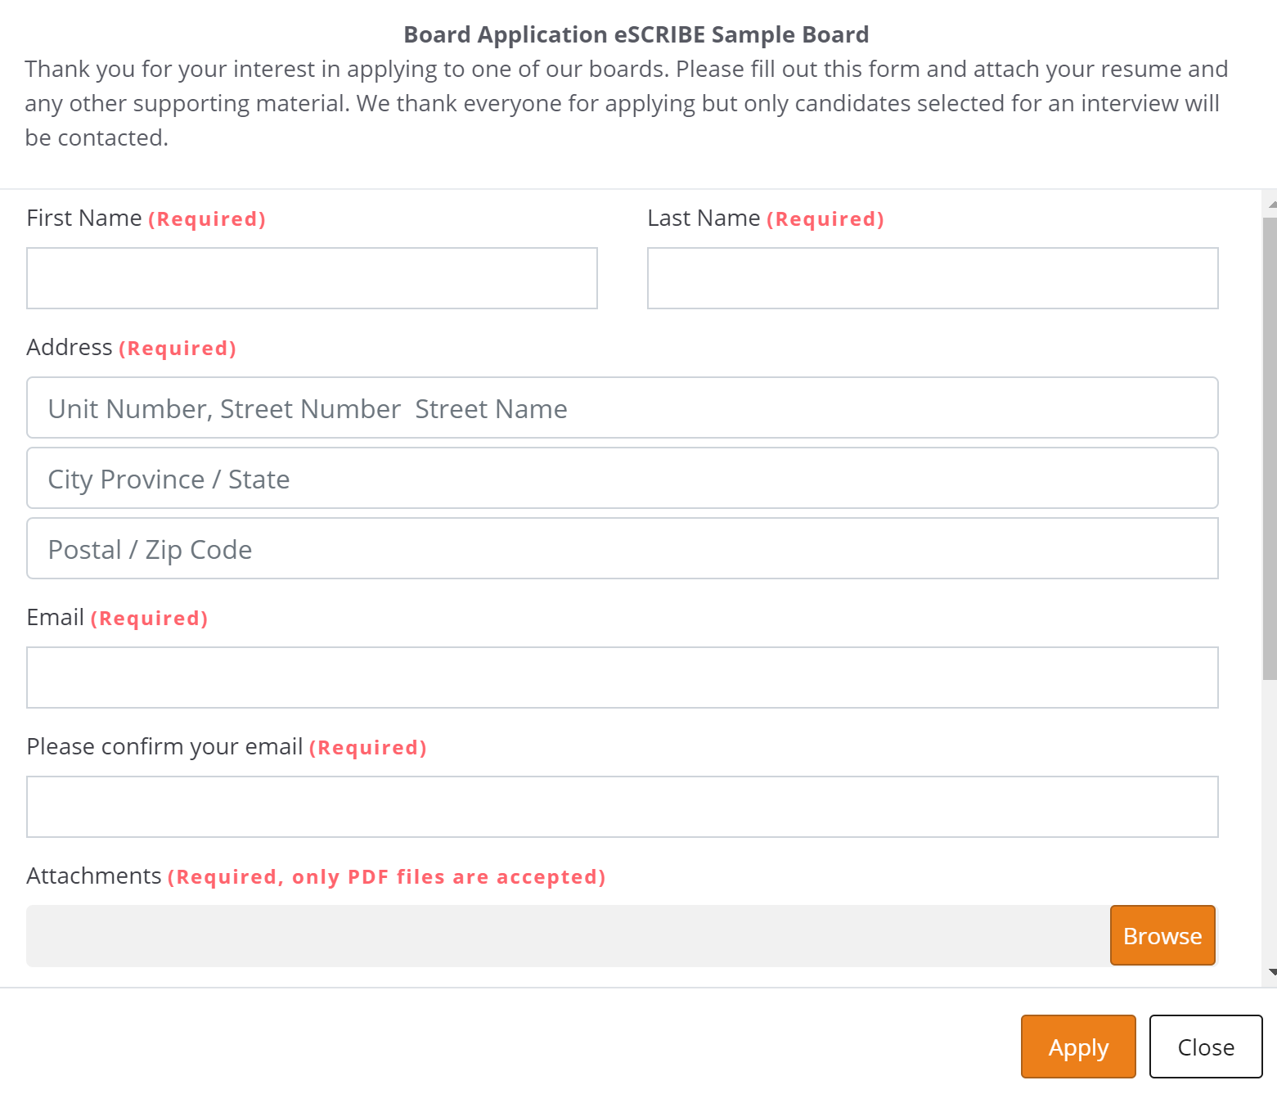
Task: Click the Last Name label text
Action: [x=704, y=218]
